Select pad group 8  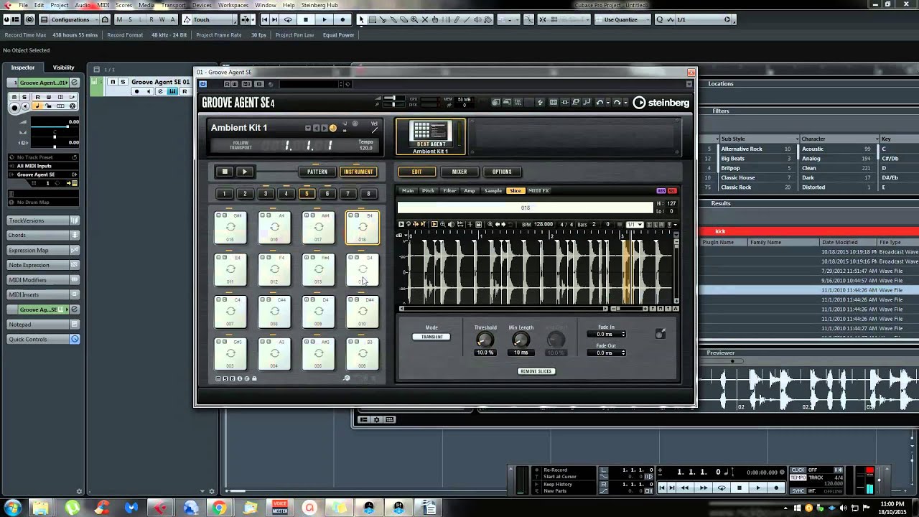pos(368,194)
